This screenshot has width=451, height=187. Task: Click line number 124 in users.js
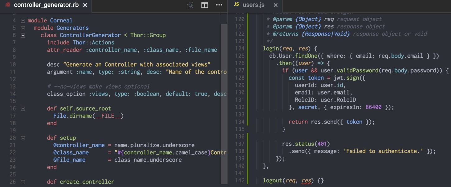coord(240,48)
